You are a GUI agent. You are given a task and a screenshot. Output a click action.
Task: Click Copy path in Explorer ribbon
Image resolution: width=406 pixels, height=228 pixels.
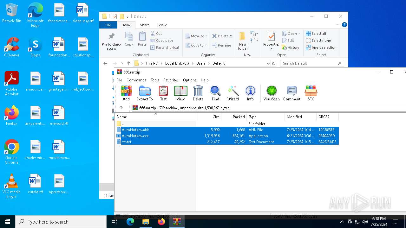pyautogui.click(x=161, y=41)
